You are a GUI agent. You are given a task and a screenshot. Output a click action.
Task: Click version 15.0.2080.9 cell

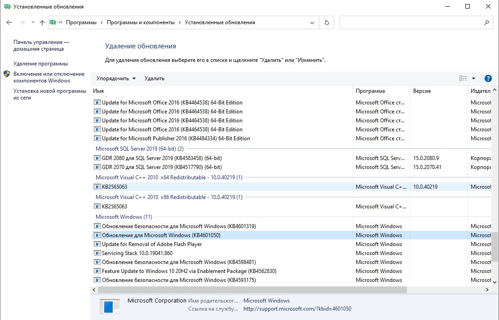tap(426, 158)
